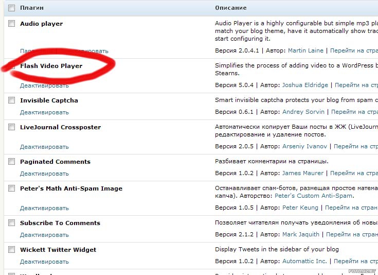Visit plugin page link in Invisible Captcha row
The image size is (378, 275).
pyautogui.click(x=354, y=112)
